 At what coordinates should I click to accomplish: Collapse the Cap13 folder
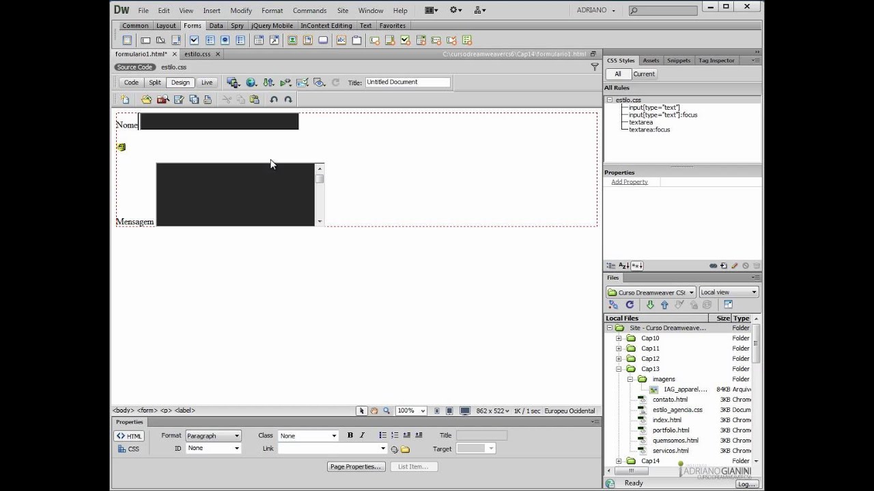pyautogui.click(x=619, y=369)
